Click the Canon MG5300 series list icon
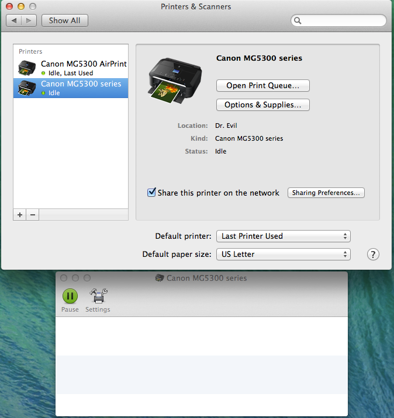The image size is (394, 418). [x=27, y=88]
